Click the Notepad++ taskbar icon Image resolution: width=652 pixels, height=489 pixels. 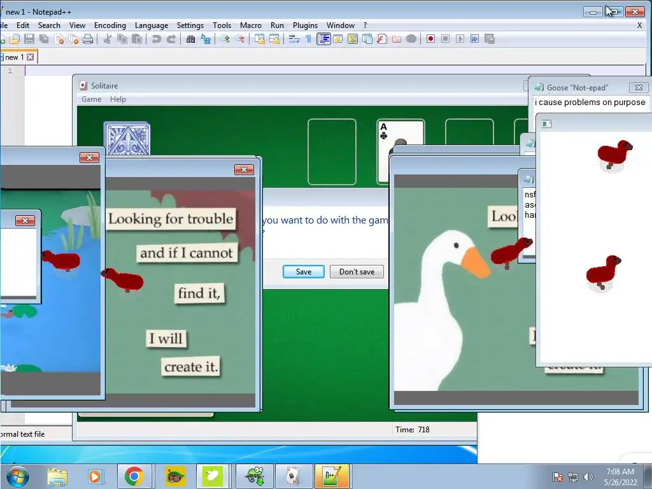click(332, 476)
